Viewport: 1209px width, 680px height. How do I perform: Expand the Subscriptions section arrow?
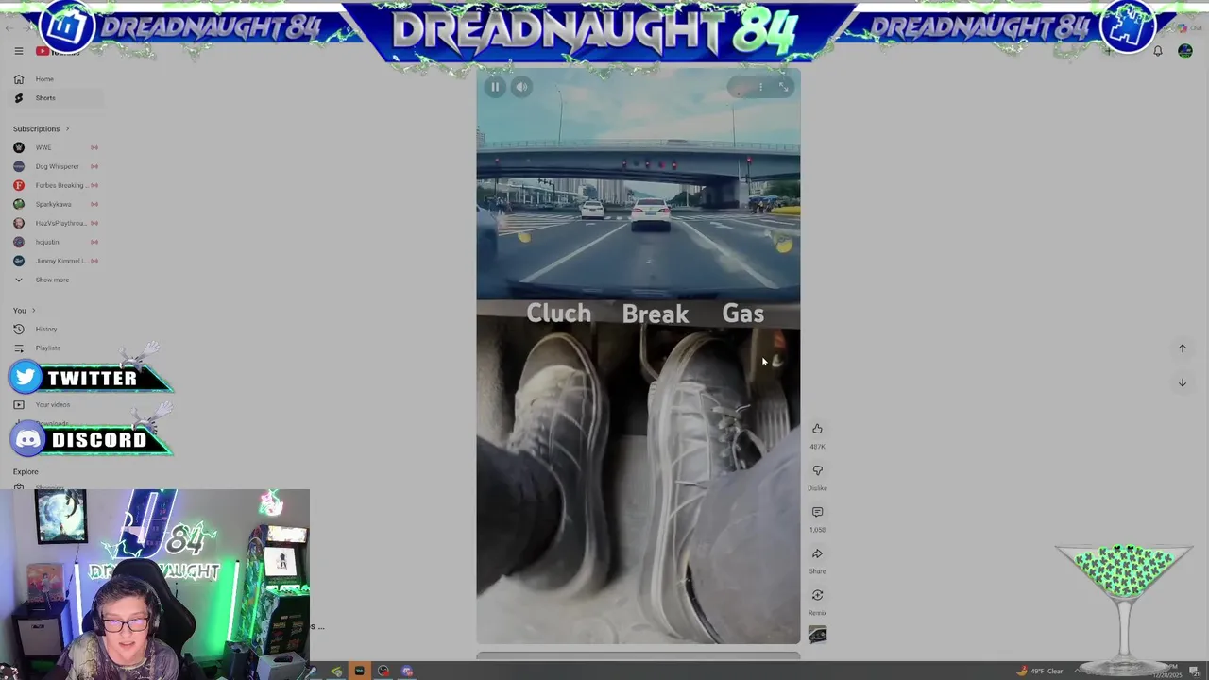67,128
